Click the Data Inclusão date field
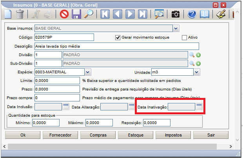This screenshot has height=158, width=243. [x=48, y=107]
